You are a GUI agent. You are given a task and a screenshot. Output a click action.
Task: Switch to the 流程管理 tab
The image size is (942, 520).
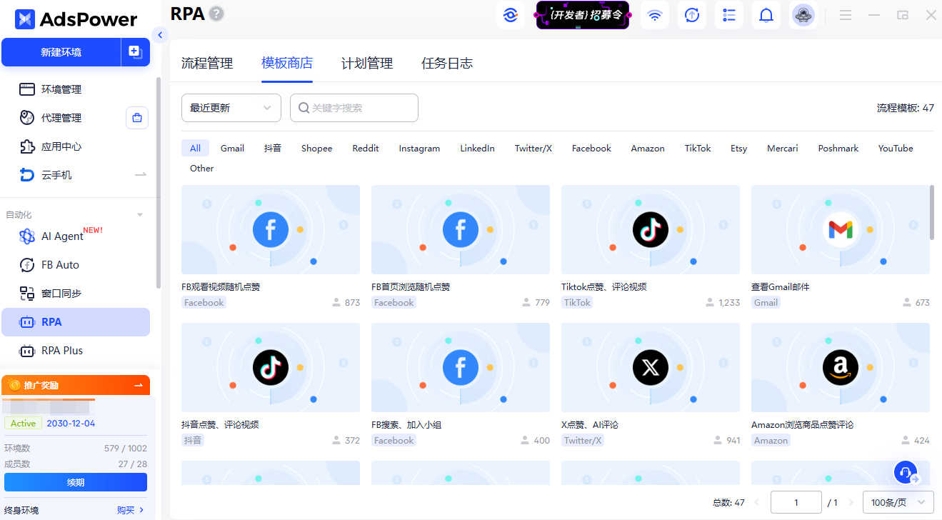pyautogui.click(x=207, y=63)
